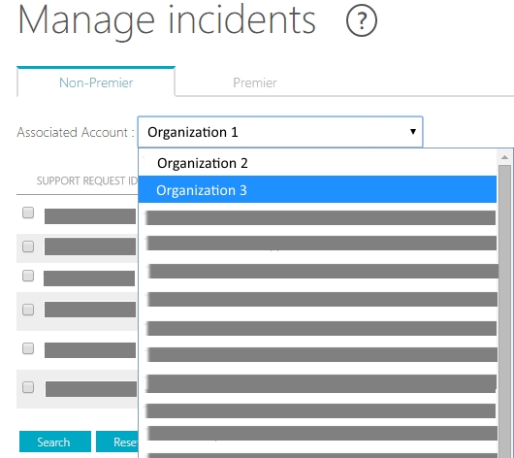Click the dropdown list vertical scrollbar thumb
The width and height of the screenshot is (514, 458).
coord(505,311)
